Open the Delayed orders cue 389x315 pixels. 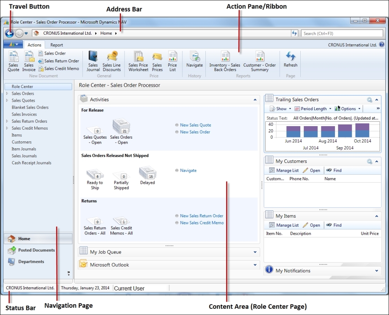147,176
